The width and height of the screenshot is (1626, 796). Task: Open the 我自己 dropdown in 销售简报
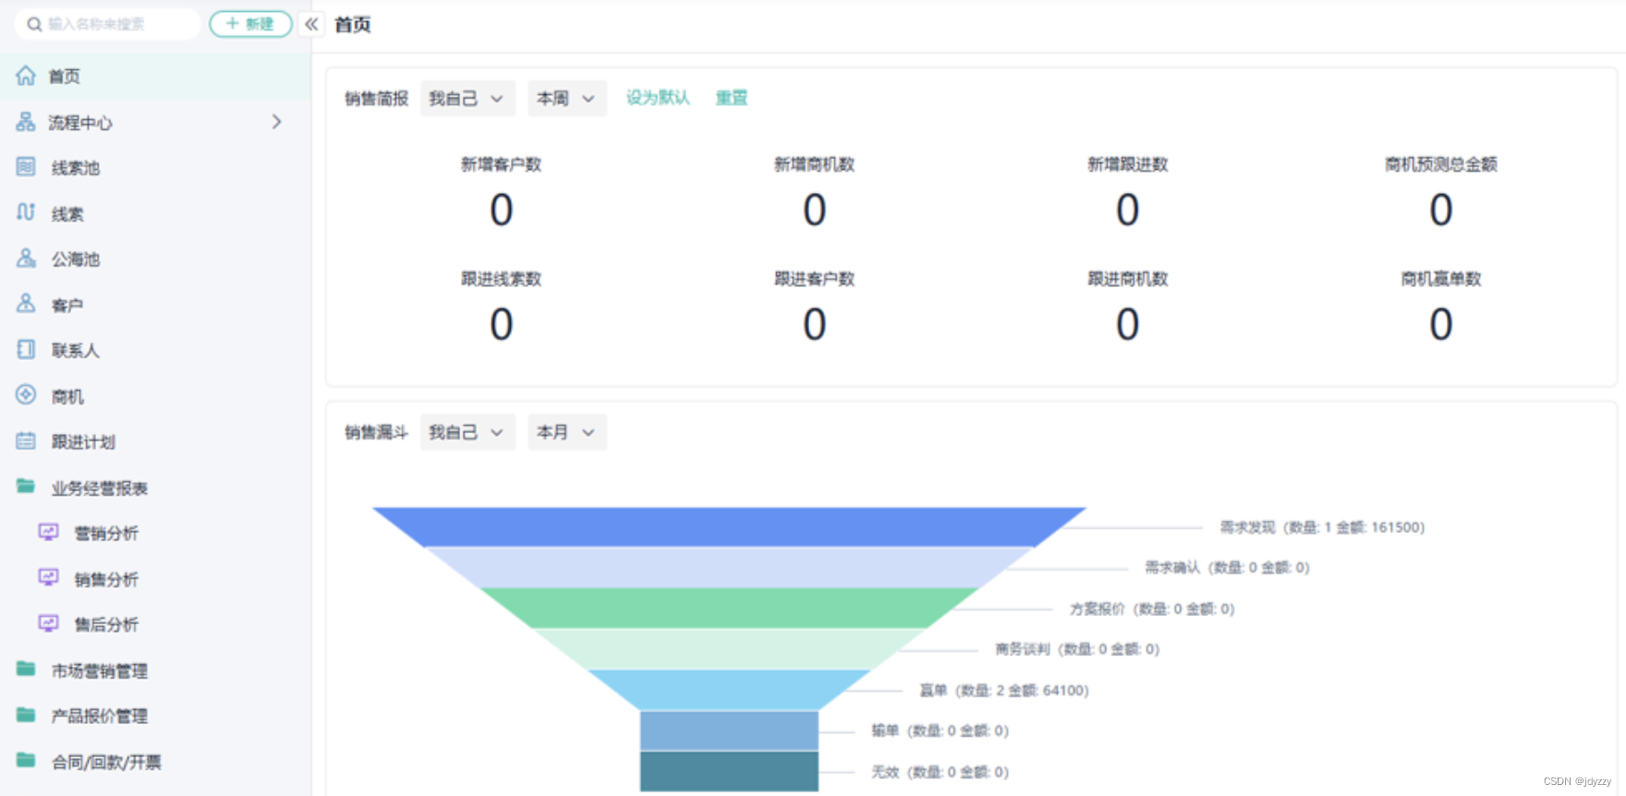[x=467, y=98]
